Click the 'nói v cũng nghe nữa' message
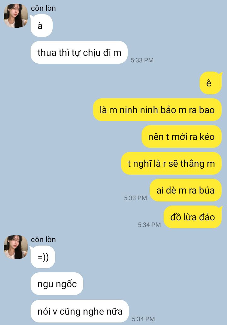 (79, 311)
